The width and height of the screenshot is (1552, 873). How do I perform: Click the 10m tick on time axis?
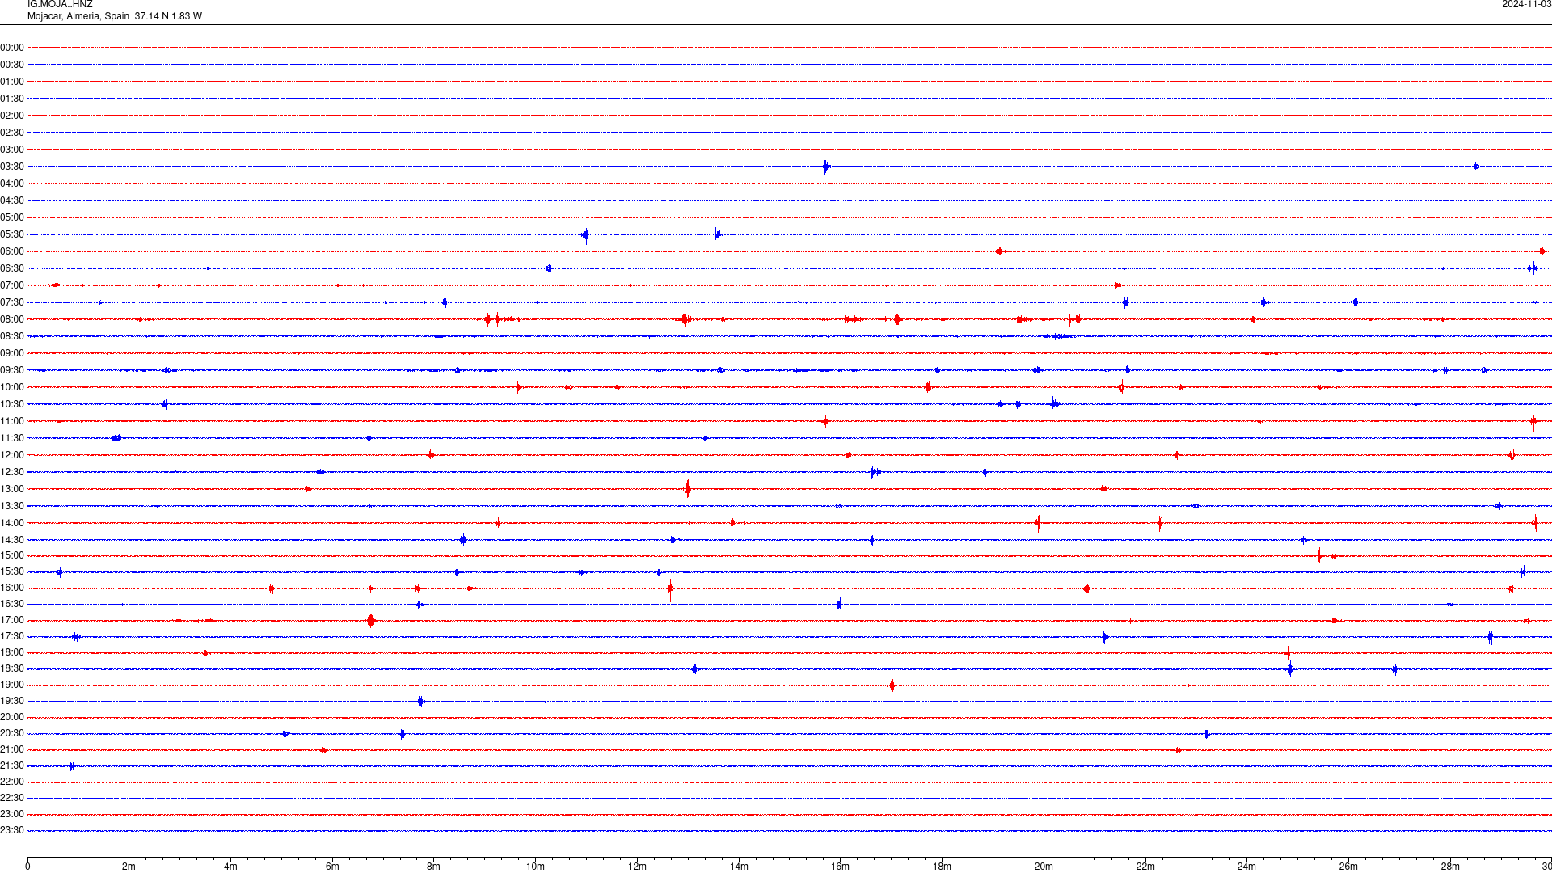pyautogui.click(x=535, y=867)
